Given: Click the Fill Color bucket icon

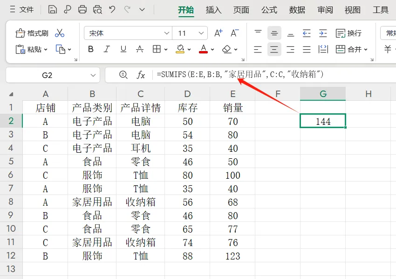Looking at the screenshot, I should click(x=180, y=49).
